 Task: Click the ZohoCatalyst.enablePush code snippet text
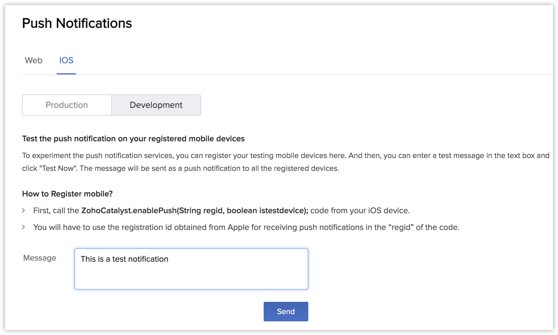194,211
